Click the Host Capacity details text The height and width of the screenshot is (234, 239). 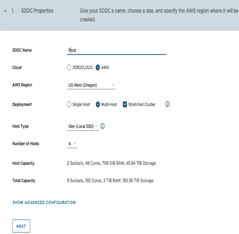pos(112,163)
